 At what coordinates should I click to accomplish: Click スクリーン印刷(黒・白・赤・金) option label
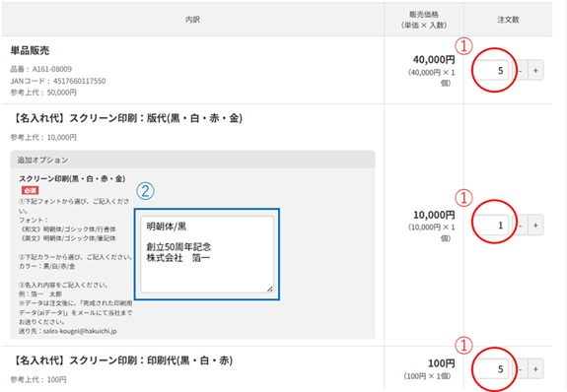click(72, 178)
